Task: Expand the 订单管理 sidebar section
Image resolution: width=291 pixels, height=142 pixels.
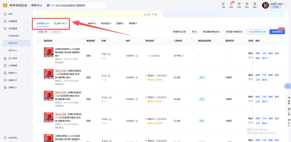Action: click(16, 66)
